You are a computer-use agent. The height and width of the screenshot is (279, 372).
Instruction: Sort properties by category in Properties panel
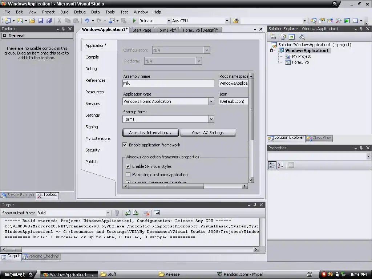point(272,165)
